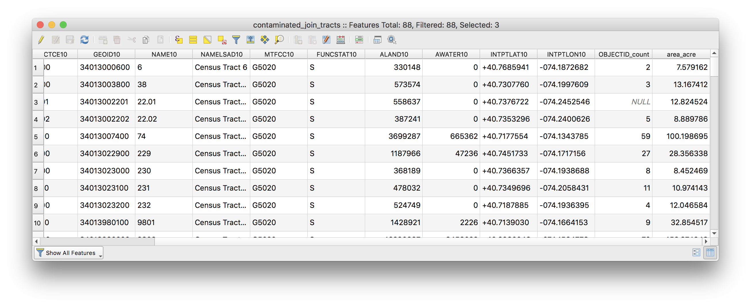Zoom map to selected rows
The height and width of the screenshot is (307, 751).
point(279,40)
